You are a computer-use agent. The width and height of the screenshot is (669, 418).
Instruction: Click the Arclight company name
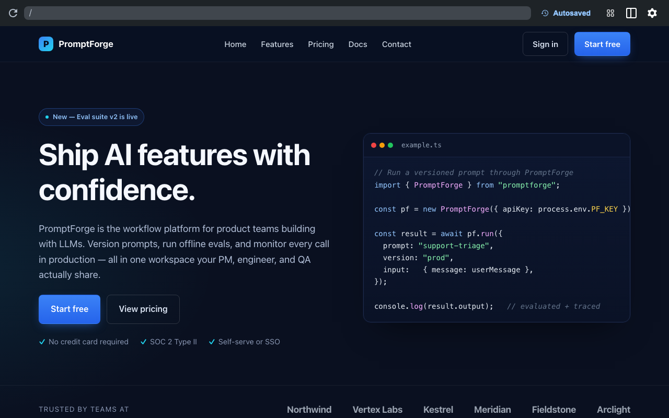(x=614, y=410)
